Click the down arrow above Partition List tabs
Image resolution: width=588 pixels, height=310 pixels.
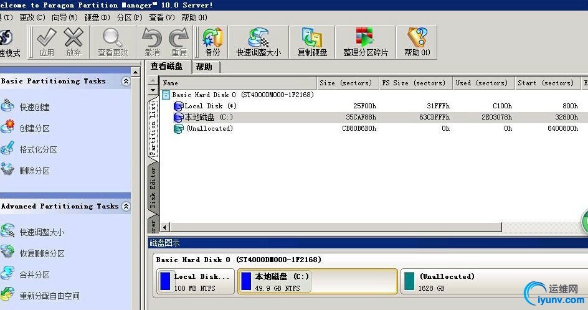(153, 90)
